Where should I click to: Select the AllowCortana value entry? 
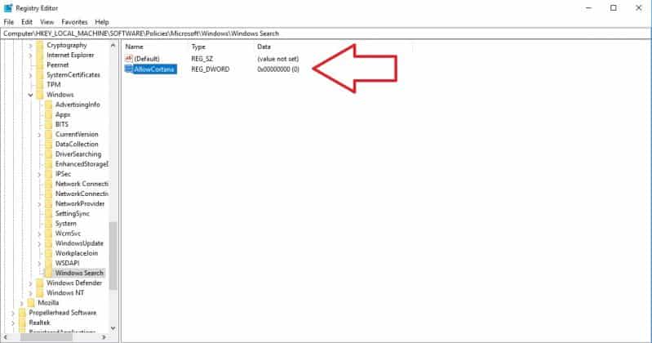154,69
